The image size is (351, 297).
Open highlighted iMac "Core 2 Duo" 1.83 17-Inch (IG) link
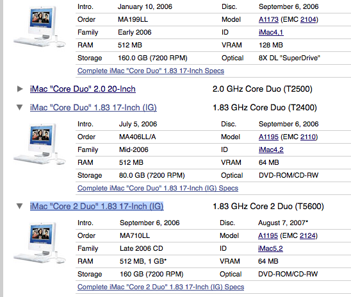(97, 206)
